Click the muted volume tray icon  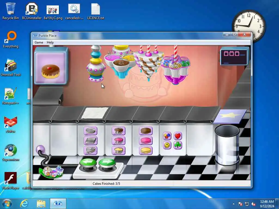coord(253,204)
